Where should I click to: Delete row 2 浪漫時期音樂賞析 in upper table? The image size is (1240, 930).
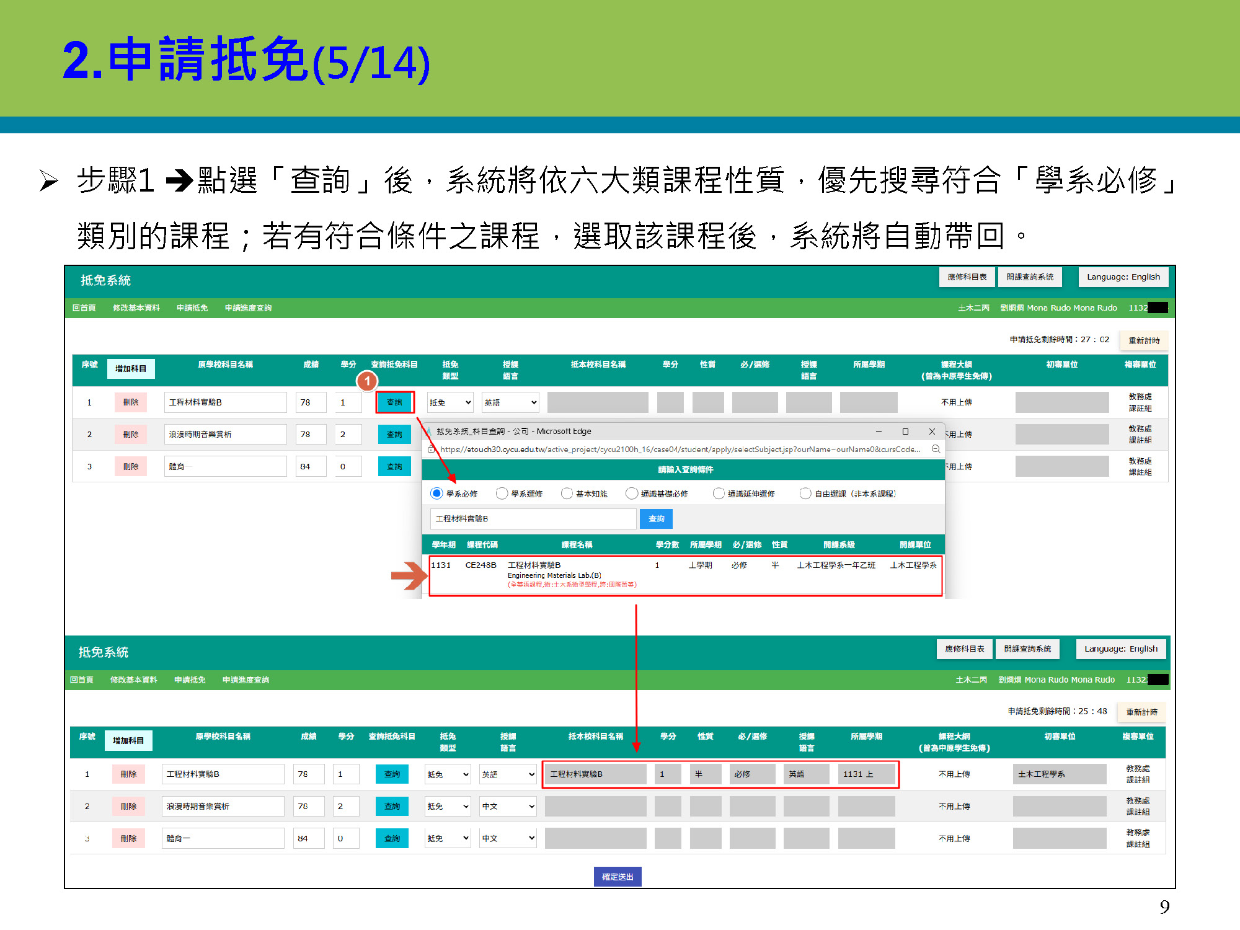[x=131, y=435]
